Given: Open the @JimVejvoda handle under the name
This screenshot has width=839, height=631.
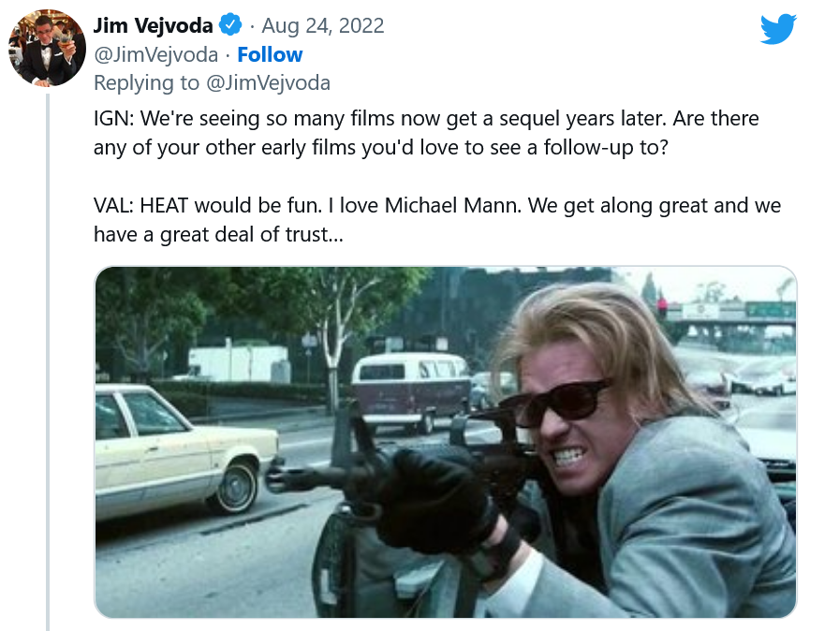Looking at the screenshot, I should pyautogui.click(x=156, y=54).
